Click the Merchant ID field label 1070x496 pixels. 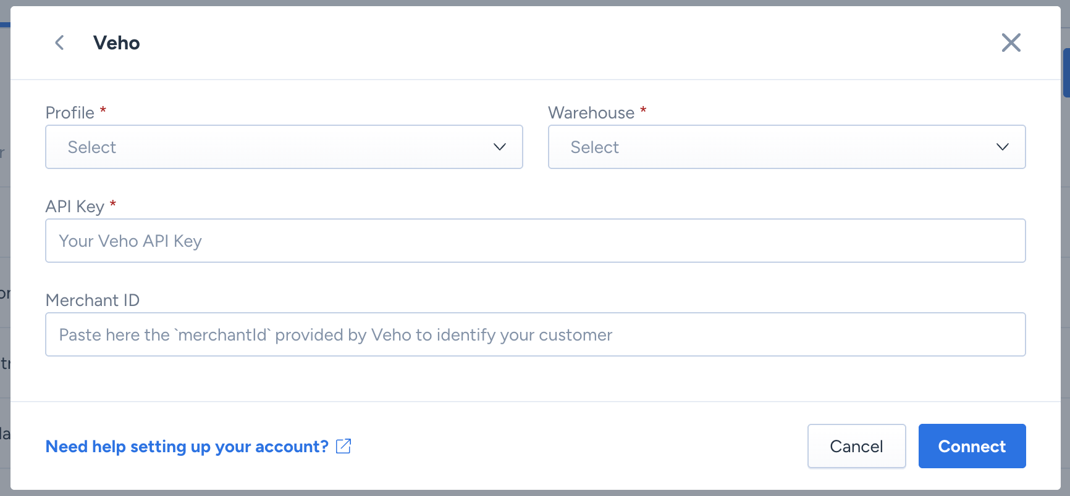(93, 300)
